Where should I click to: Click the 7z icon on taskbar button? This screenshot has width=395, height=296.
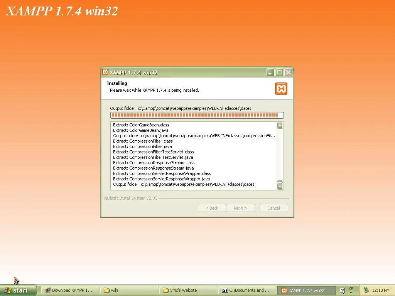click(225, 290)
